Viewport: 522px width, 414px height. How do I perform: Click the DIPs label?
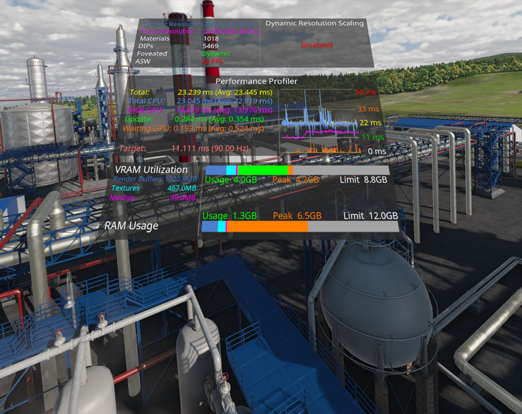click(x=146, y=46)
